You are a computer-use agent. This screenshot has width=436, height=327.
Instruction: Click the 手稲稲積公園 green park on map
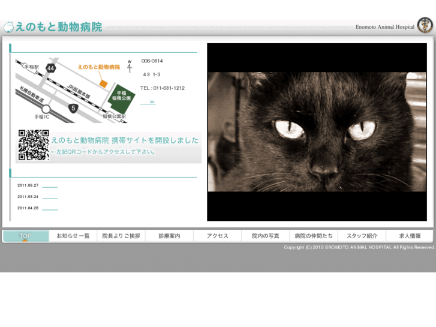coord(122,98)
